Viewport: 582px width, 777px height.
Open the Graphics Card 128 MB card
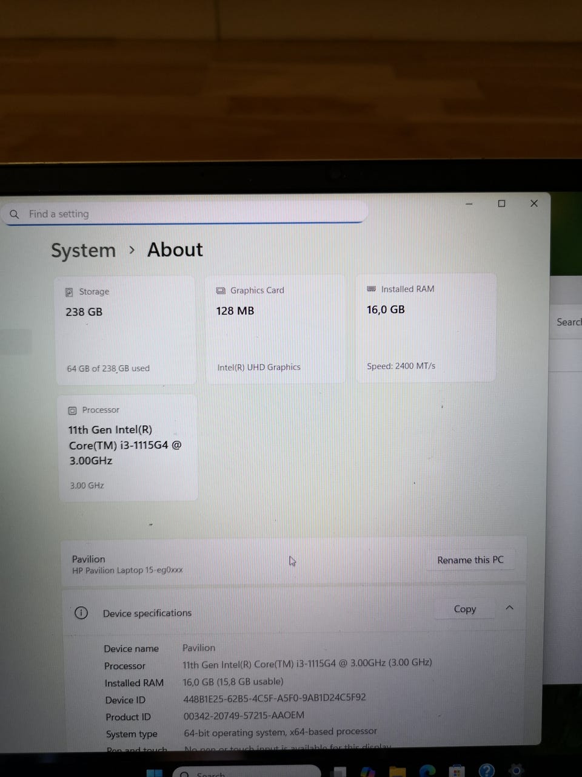click(275, 328)
